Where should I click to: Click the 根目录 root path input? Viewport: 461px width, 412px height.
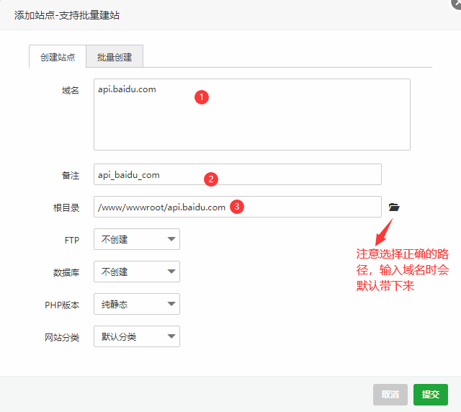[x=238, y=207]
